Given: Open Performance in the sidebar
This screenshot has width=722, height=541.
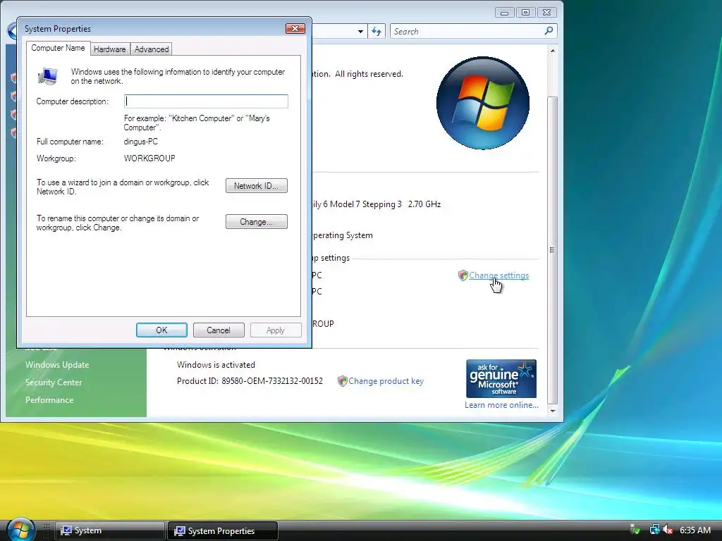Looking at the screenshot, I should coord(49,400).
